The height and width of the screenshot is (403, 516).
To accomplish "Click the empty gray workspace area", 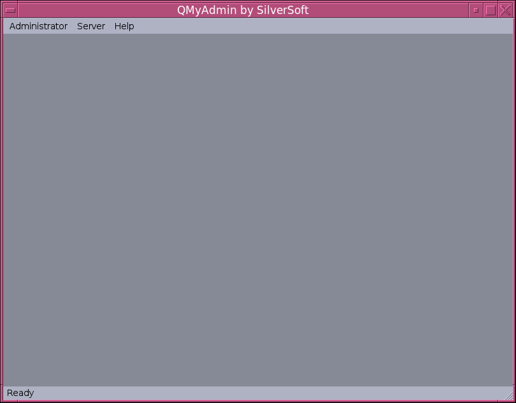I will 258,210.
